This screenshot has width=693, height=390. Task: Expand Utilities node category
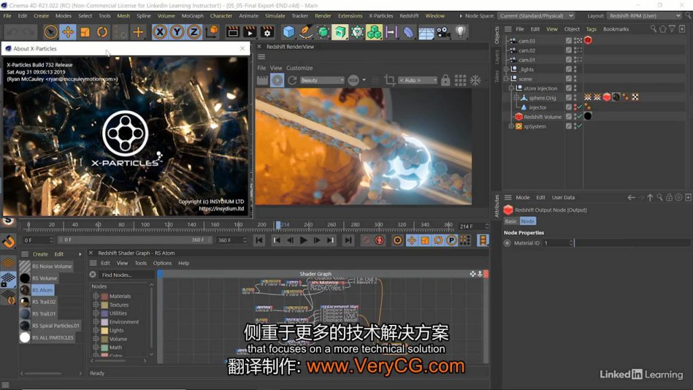coord(95,313)
